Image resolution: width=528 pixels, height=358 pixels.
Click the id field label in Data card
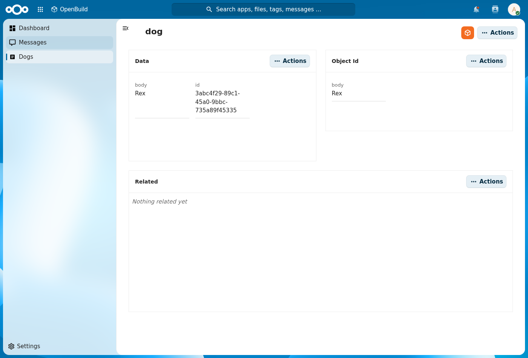197,85
